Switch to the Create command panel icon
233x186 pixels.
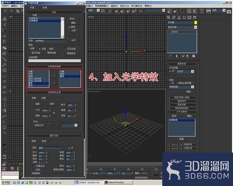[x=169, y=17]
